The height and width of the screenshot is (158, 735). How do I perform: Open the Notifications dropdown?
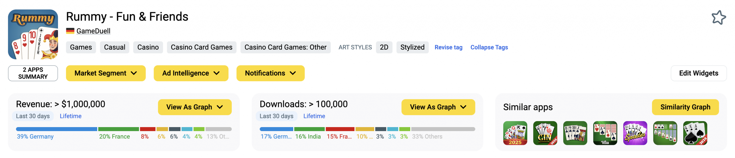[x=270, y=73]
